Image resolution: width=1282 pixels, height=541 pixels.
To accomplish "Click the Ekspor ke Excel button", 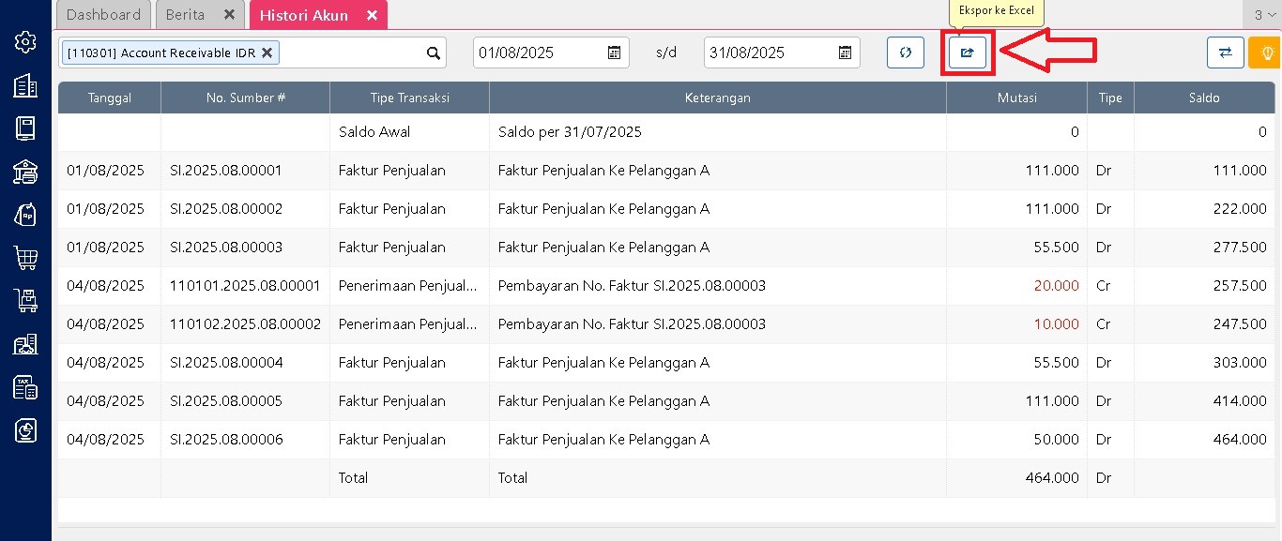I will 967,53.
